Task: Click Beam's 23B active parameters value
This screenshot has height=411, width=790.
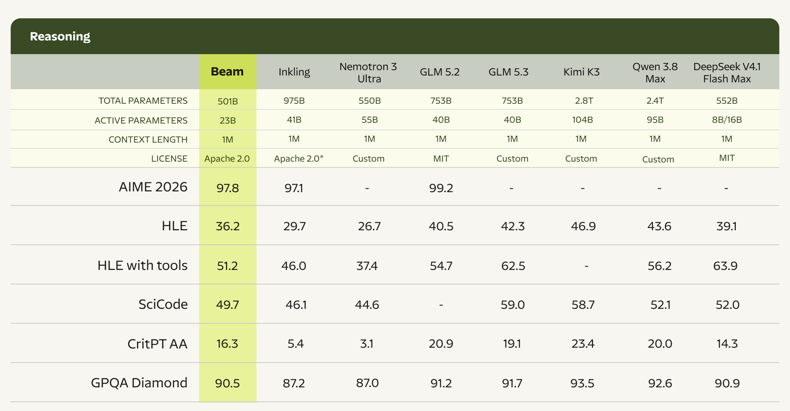Action: 228,120
